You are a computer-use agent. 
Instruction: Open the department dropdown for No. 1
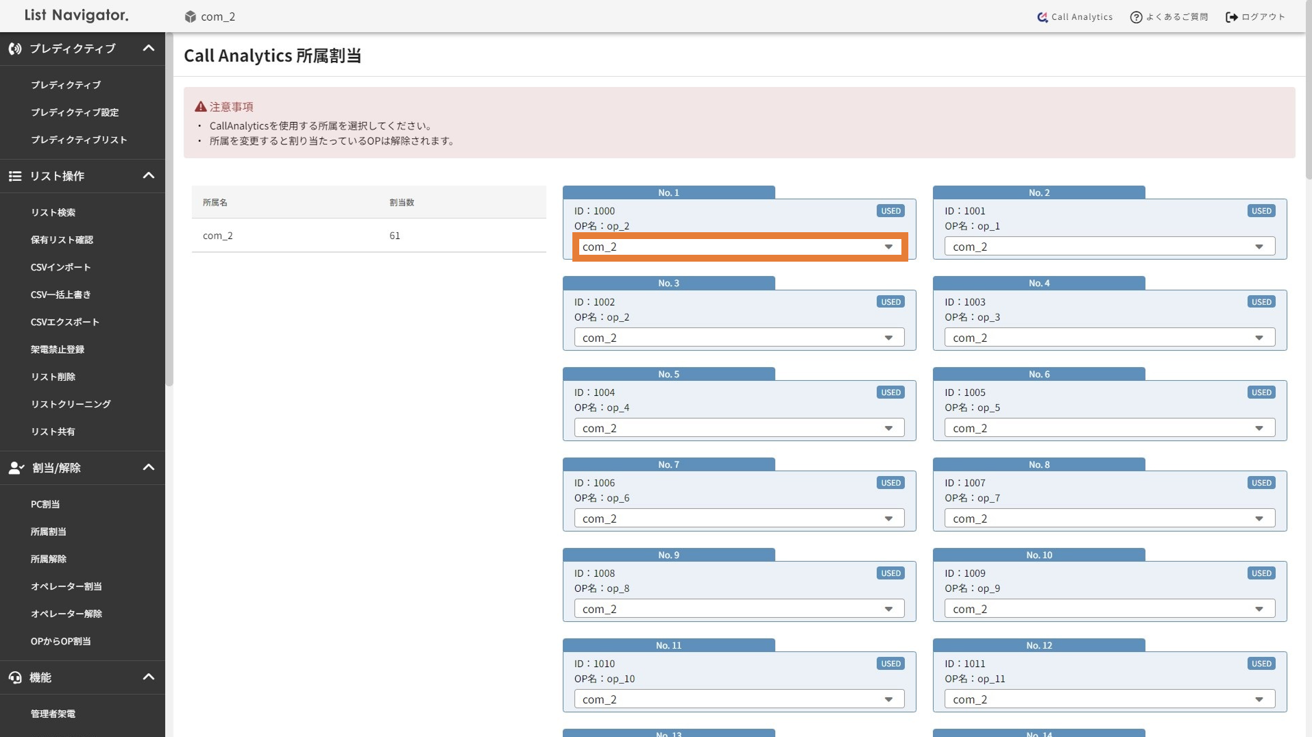[739, 247]
